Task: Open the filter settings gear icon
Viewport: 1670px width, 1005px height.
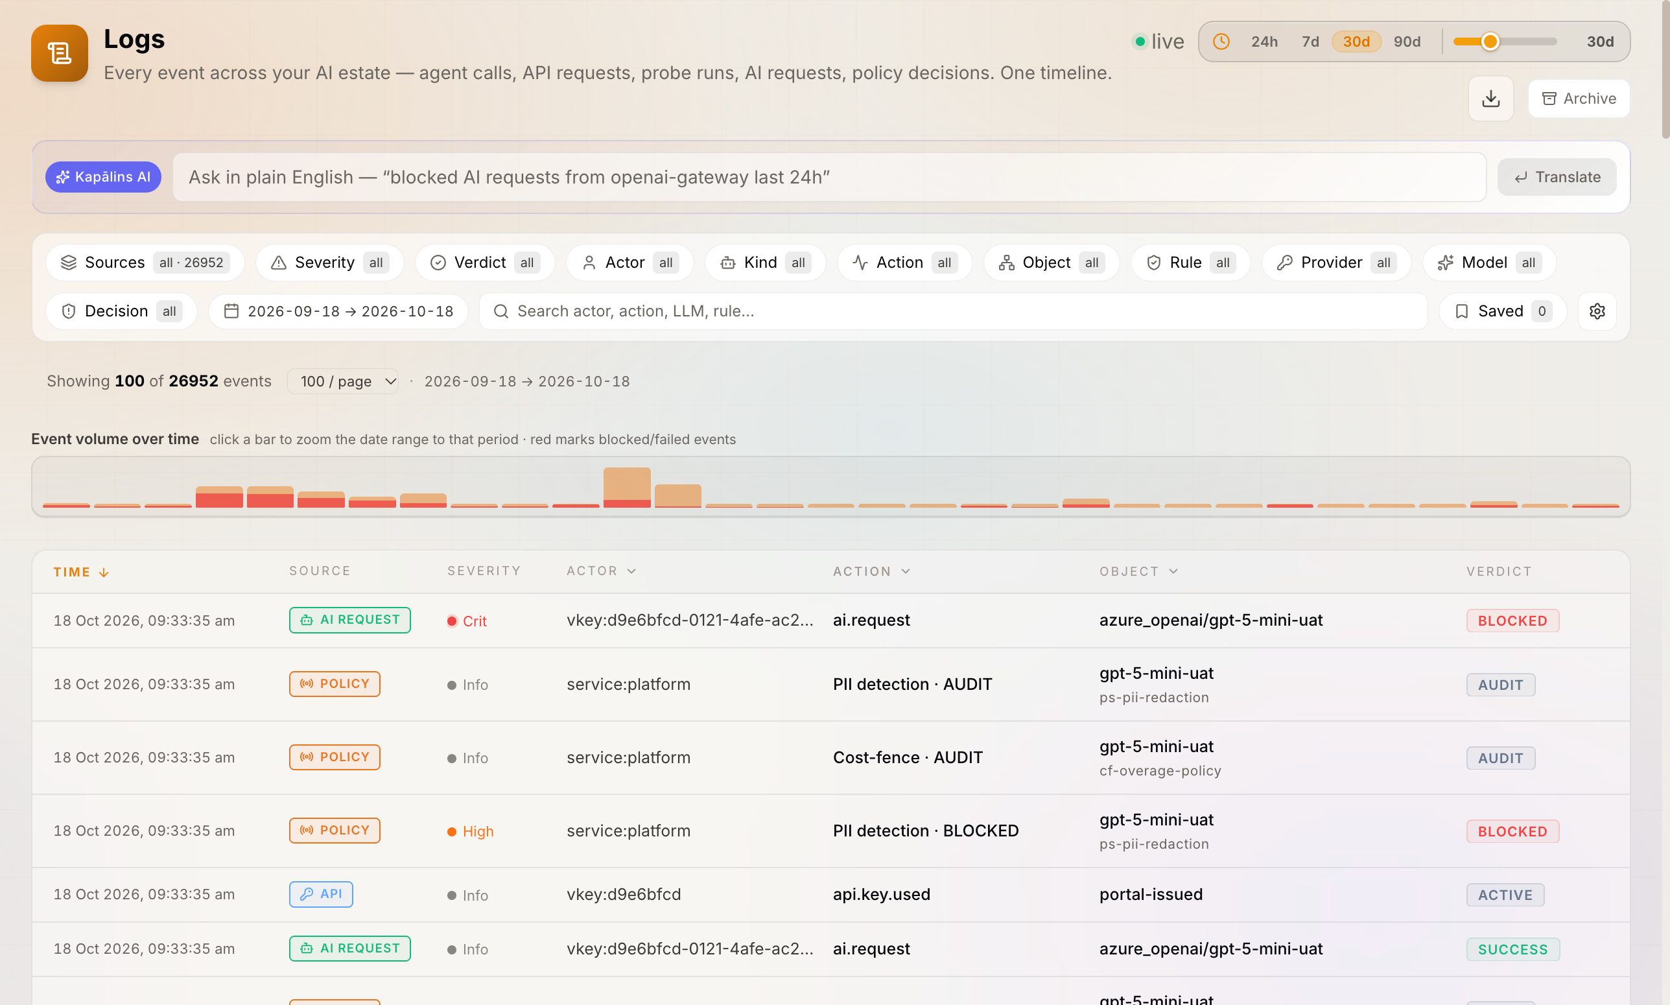Action: [x=1597, y=311]
